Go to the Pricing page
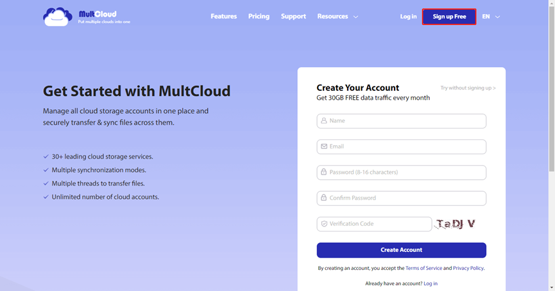 click(259, 17)
